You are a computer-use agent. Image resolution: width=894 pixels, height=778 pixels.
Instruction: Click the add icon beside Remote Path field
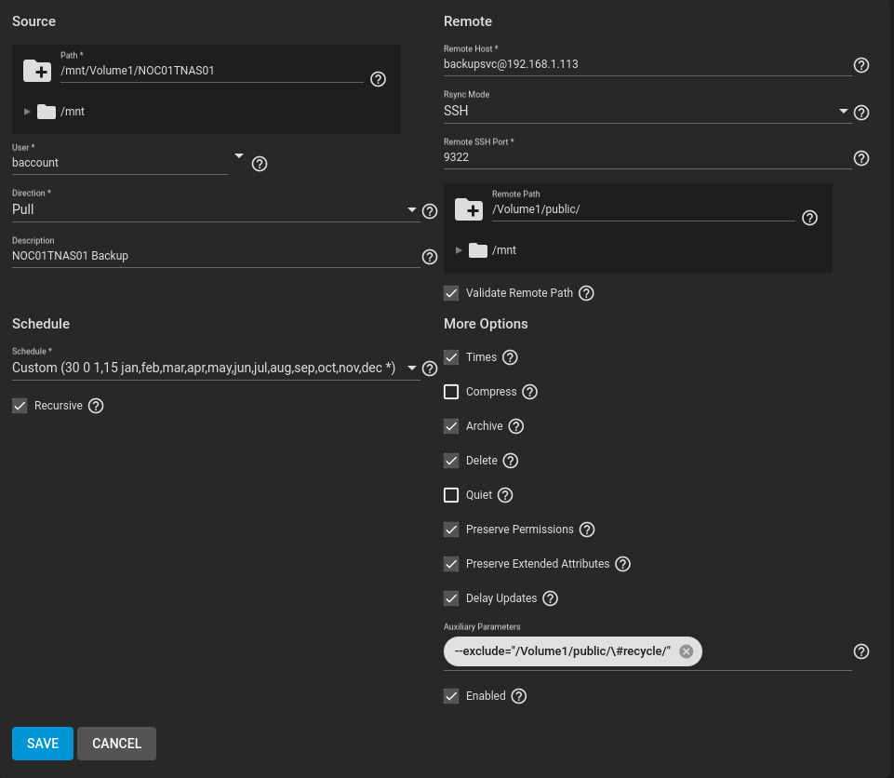[x=469, y=209]
